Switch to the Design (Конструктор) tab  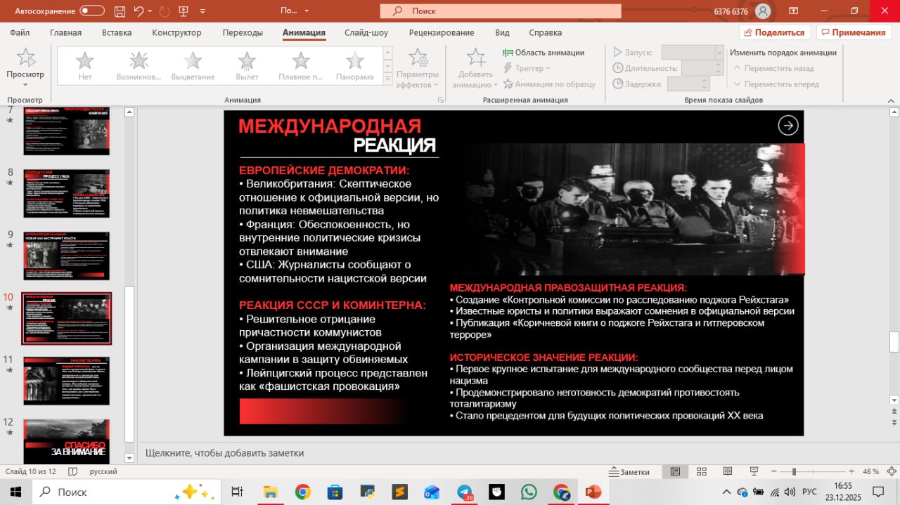coord(176,32)
